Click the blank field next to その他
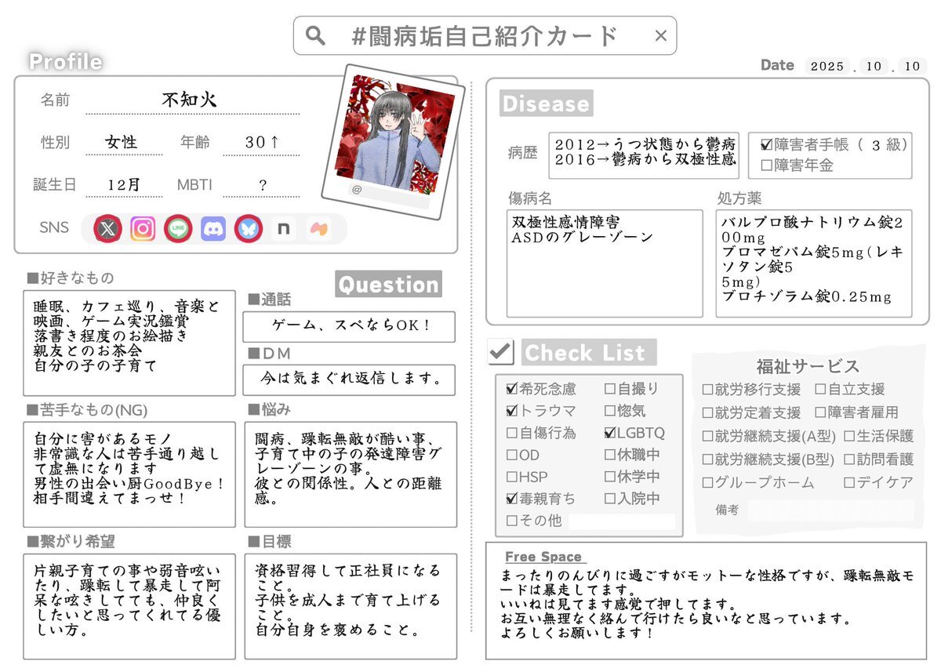 point(622,521)
